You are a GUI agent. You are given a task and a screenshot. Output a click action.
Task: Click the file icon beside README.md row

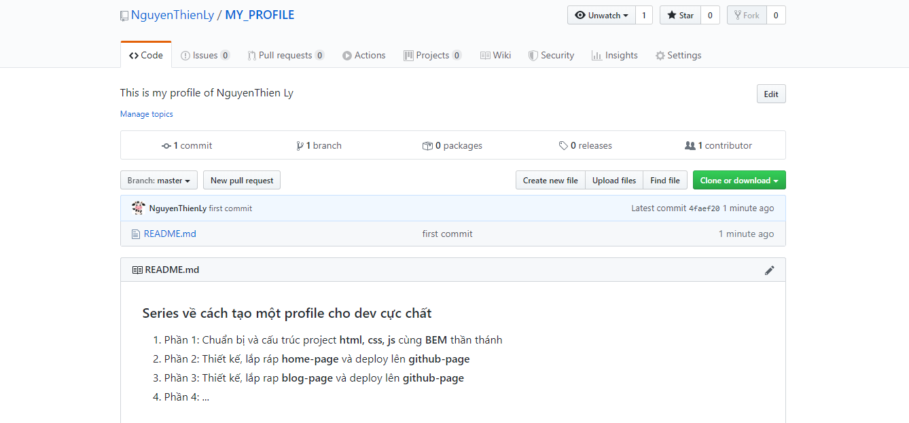tap(136, 234)
